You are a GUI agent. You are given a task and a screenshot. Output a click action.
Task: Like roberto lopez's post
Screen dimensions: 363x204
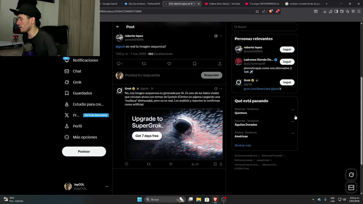(169, 64)
